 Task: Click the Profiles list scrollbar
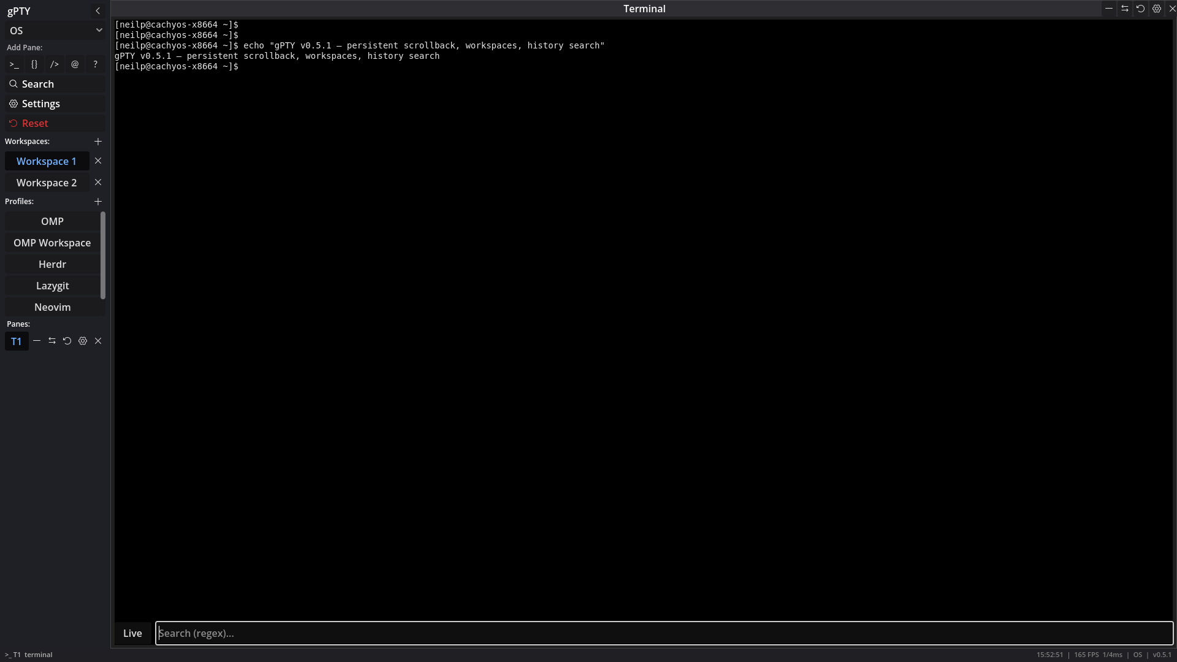(x=103, y=256)
